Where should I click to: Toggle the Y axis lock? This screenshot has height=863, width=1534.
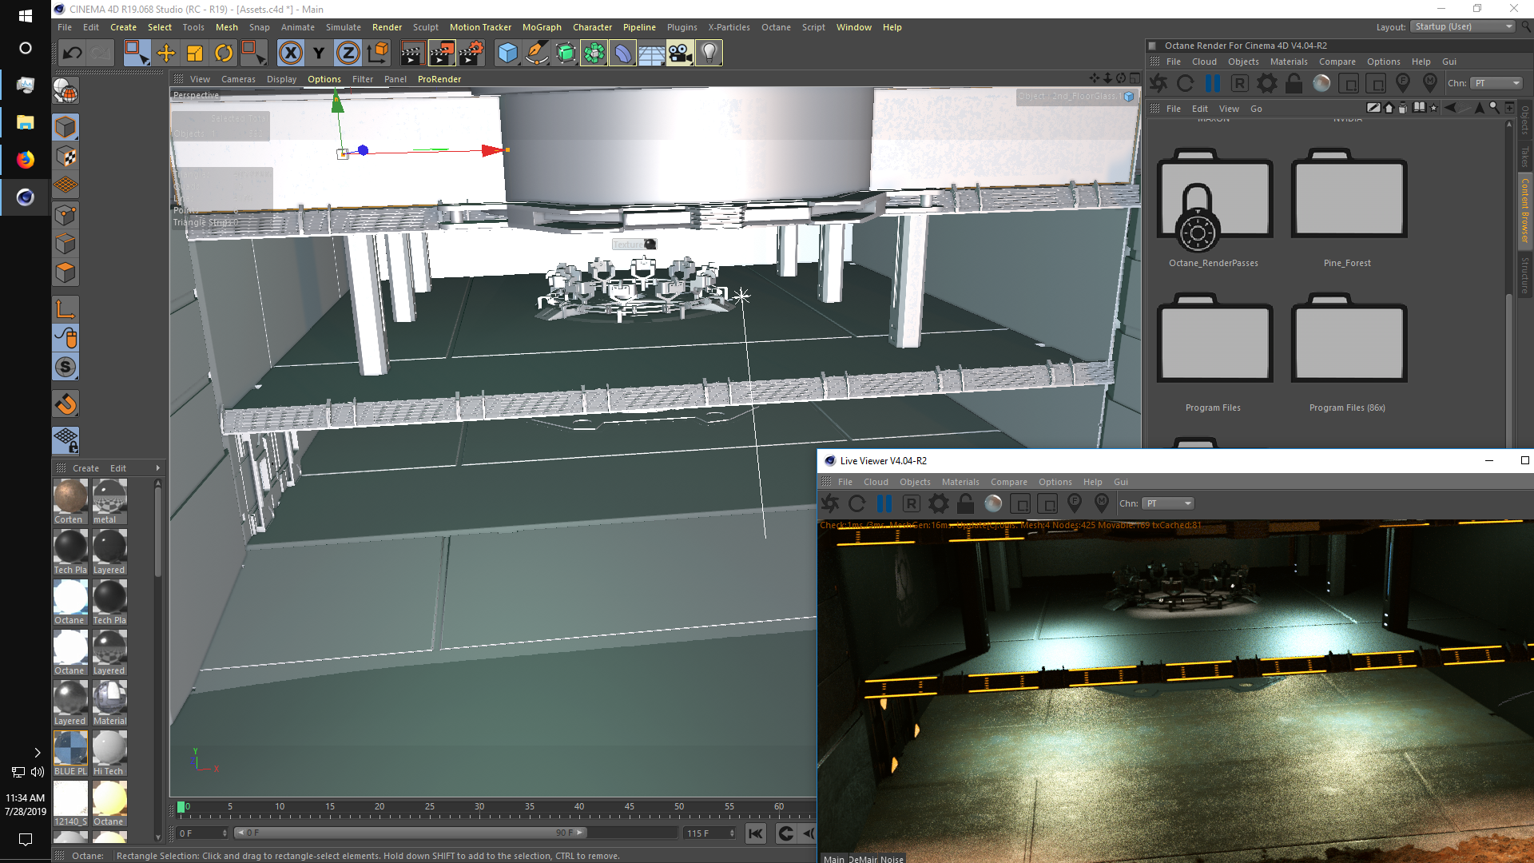point(319,54)
